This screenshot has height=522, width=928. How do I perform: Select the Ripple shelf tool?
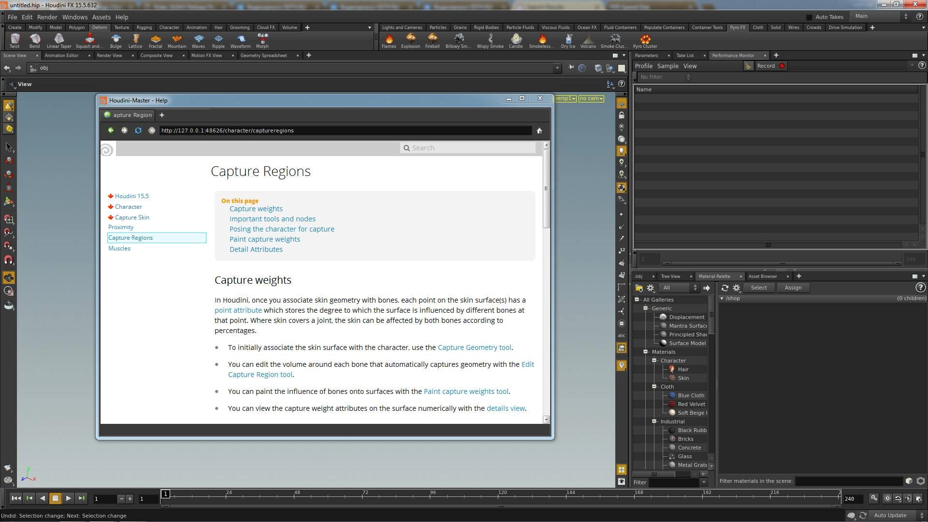point(218,41)
